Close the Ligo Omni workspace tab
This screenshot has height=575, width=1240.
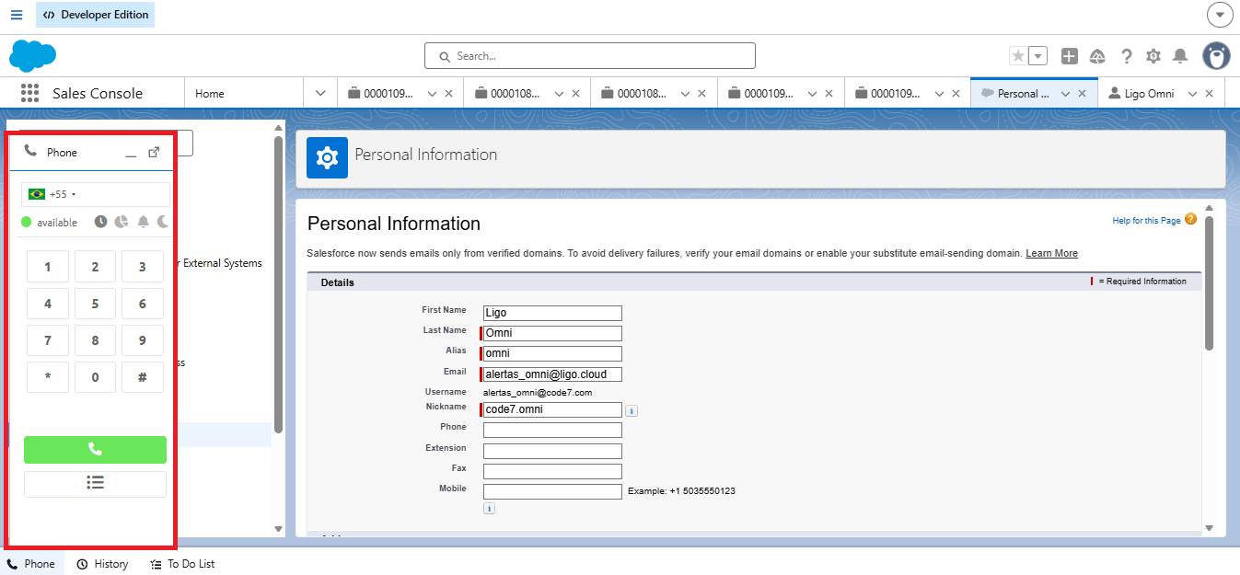point(1210,94)
